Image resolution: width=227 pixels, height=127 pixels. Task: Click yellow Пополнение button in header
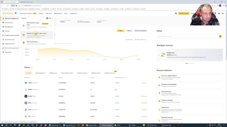point(184,13)
